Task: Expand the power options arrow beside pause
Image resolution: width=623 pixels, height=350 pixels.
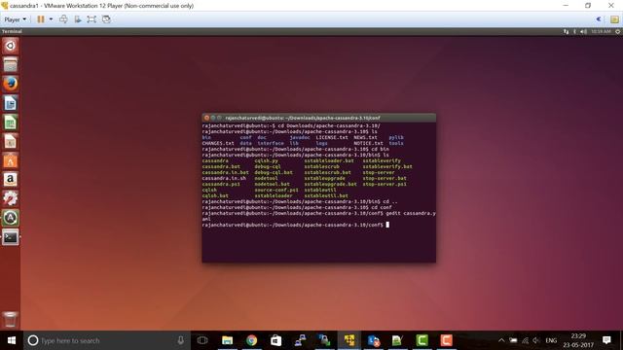Action: (x=51, y=19)
